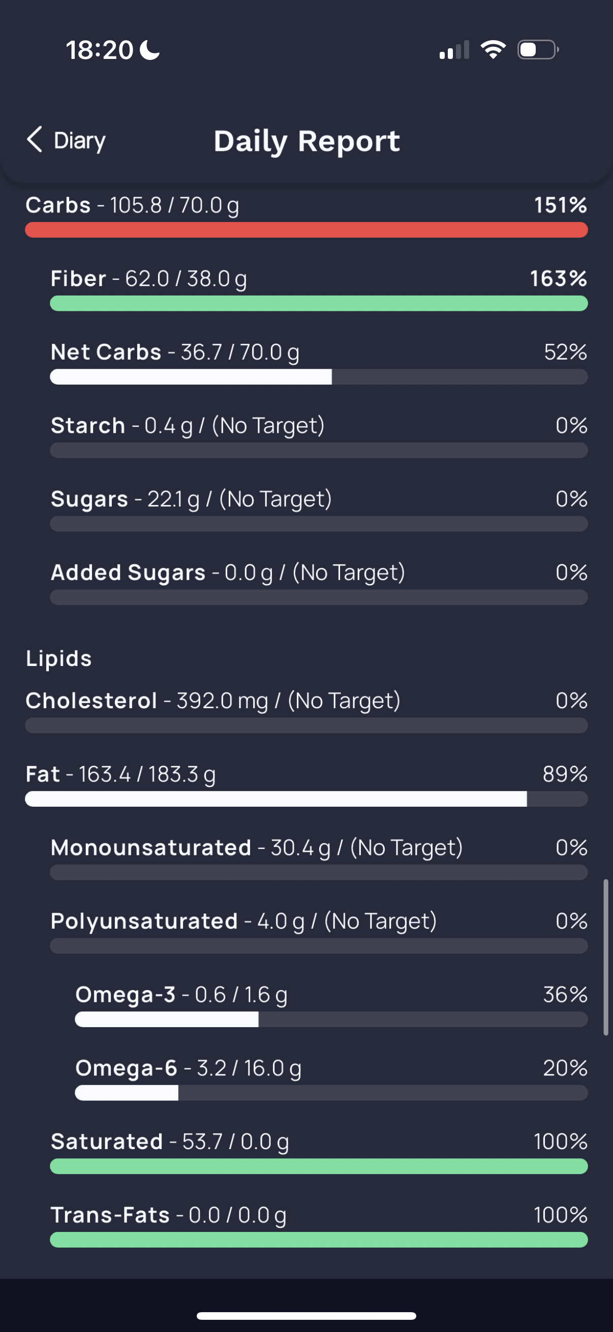613x1332 pixels.
Task: Go back to Diary
Action: (66, 140)
